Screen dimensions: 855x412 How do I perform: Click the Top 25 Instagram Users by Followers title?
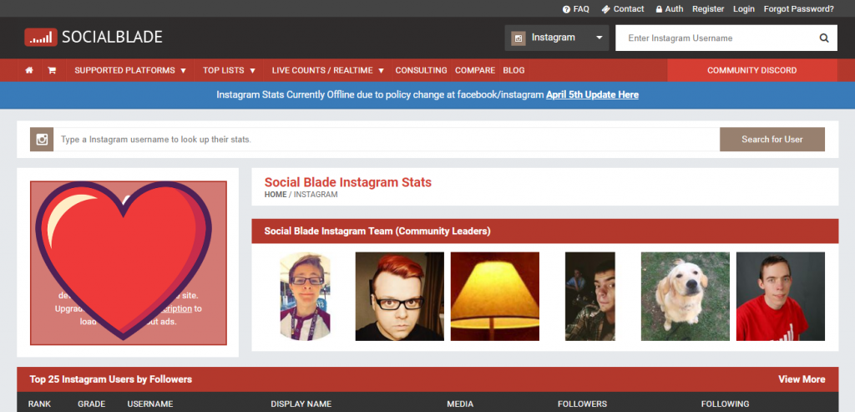tap(111, 379)
